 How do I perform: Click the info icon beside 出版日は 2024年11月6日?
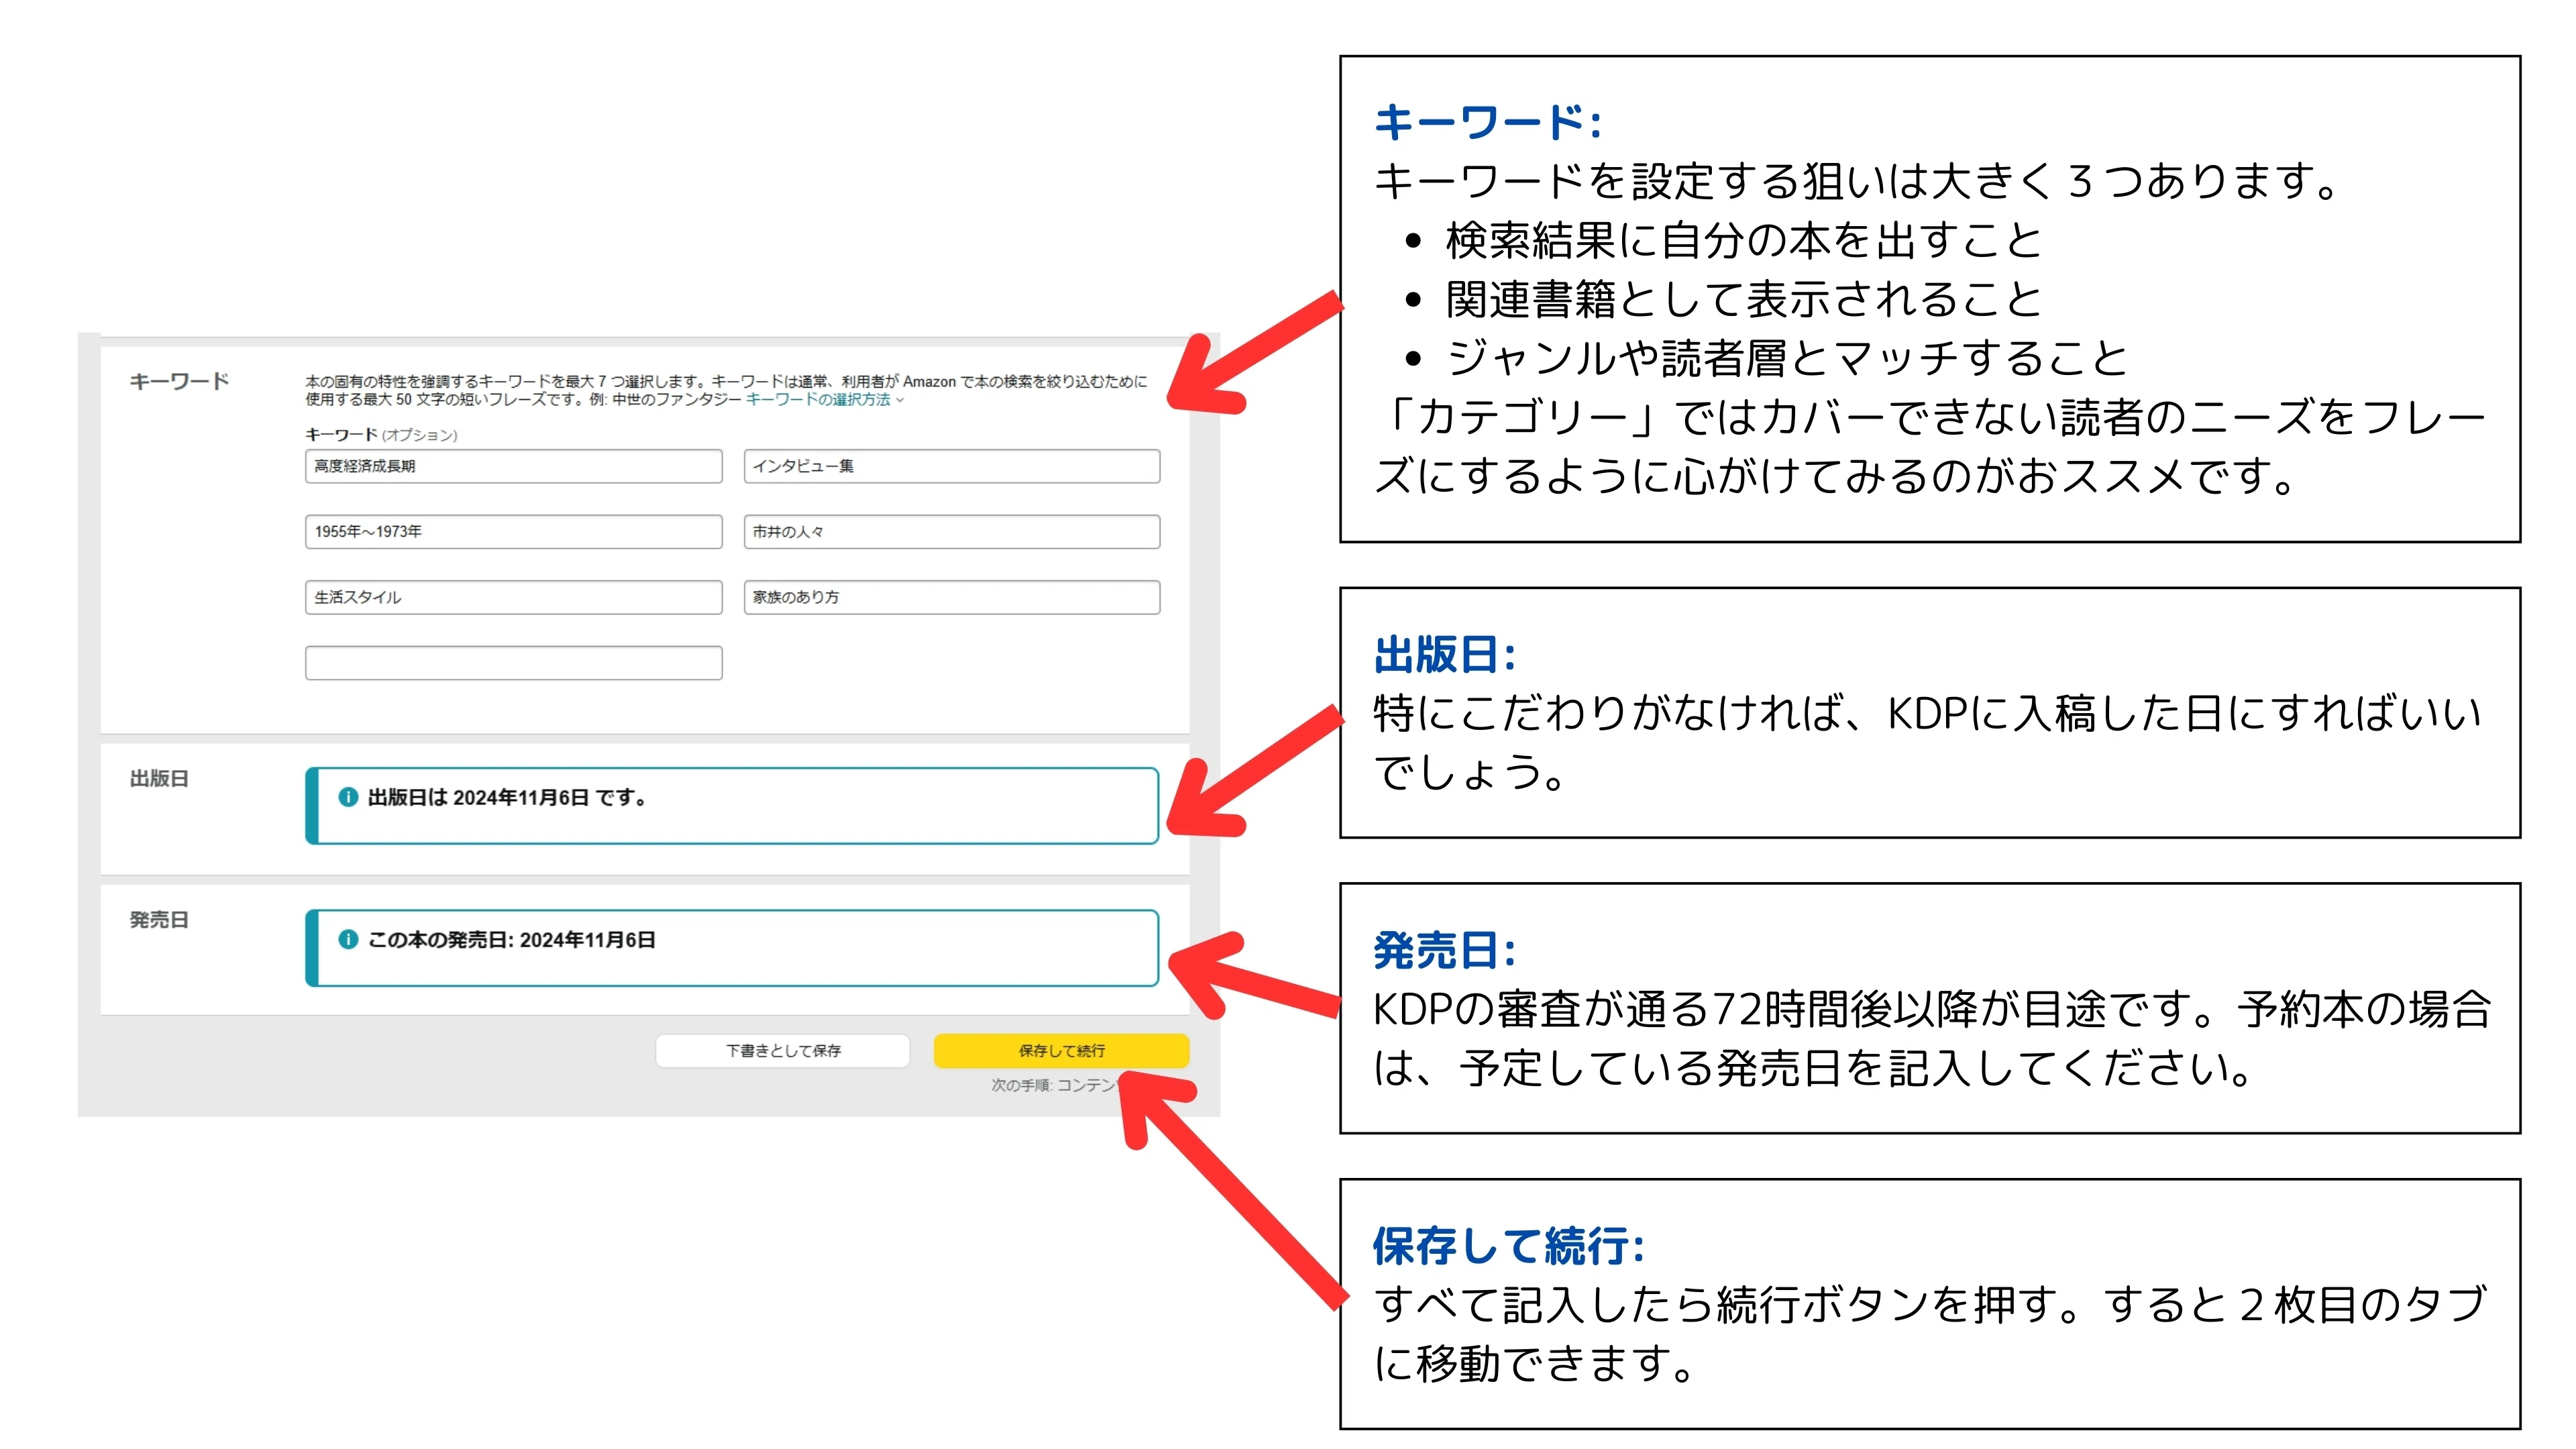click(x=348, y=797)
